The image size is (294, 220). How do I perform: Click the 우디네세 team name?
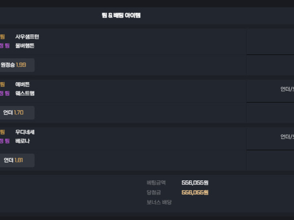(x=25, y=132)
